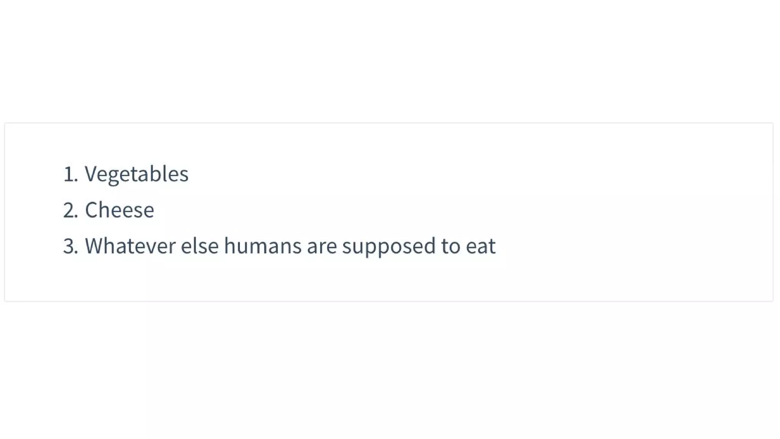Click the final word "eat"
Screen dimensions: 780x439
coord(481,247)
